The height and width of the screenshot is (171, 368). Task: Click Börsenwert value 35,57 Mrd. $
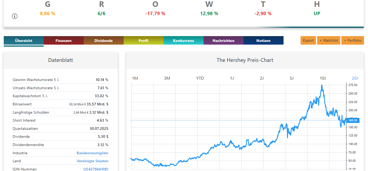98,104
